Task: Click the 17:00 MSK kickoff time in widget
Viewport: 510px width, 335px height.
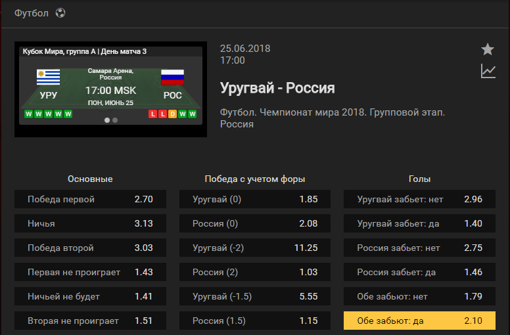Action: (x=110, y=91)
